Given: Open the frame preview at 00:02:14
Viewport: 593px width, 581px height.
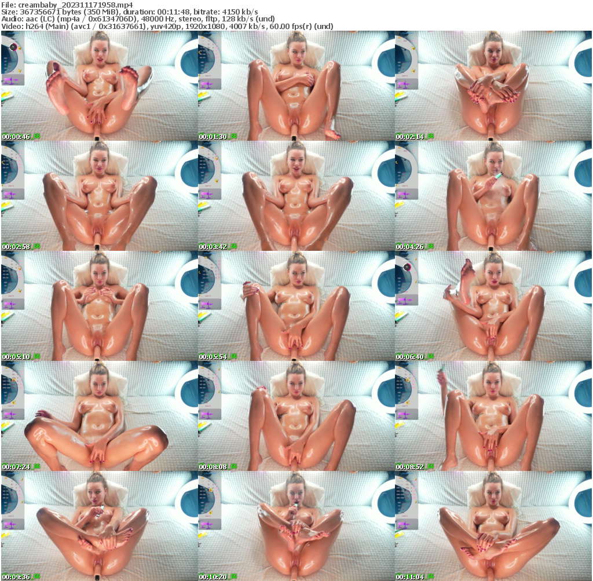Looking at the screenshot, I should [x=494, y=86].
